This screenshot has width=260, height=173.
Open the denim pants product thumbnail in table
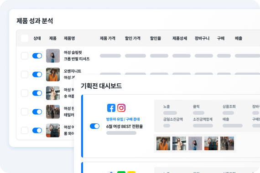click(53, 131)
